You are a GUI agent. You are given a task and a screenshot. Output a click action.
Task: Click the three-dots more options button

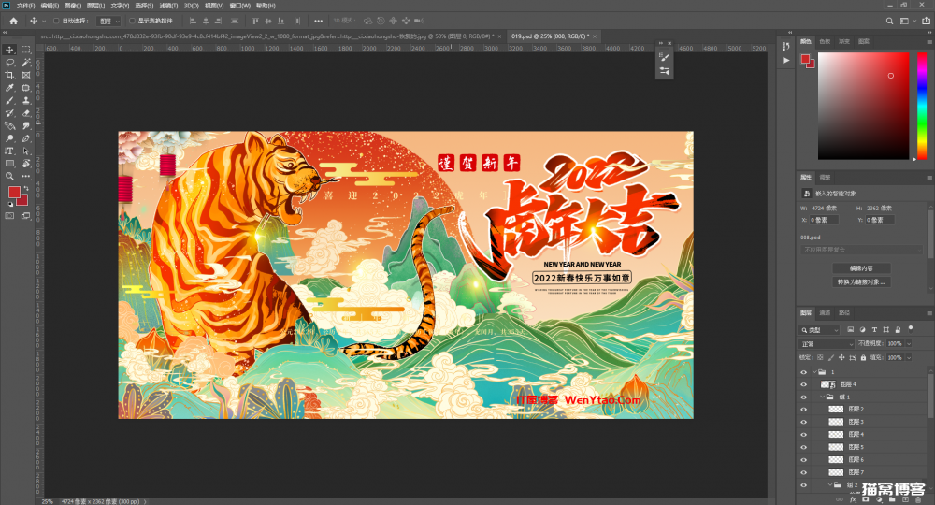point(319,21)
